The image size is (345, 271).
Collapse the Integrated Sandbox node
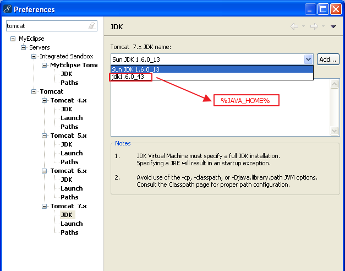coord(34,56)
